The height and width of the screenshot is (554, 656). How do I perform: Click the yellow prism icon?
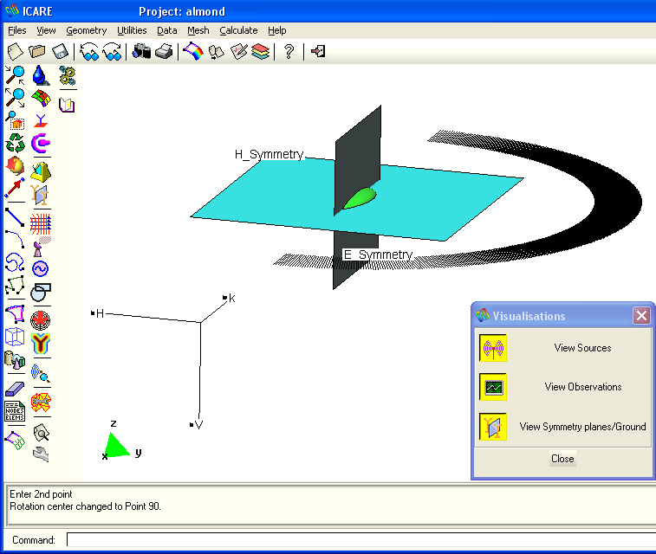41,172
